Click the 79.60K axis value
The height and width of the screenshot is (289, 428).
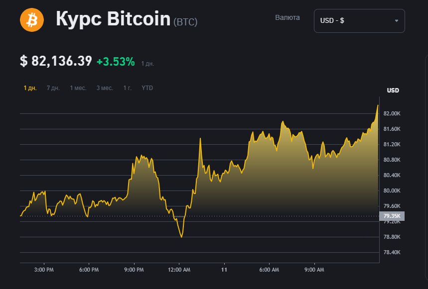click(x=392, y=206)
